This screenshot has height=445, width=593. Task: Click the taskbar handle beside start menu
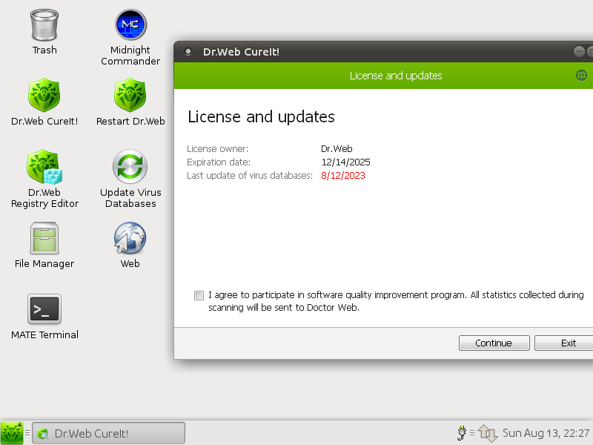(27, 432)
